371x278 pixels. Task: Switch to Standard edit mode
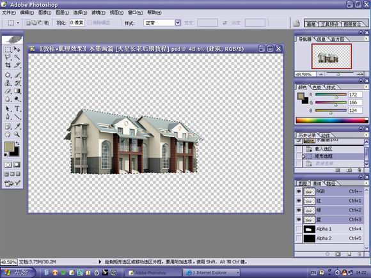(8, 165)
